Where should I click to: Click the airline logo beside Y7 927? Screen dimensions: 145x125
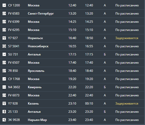[4, 38]
